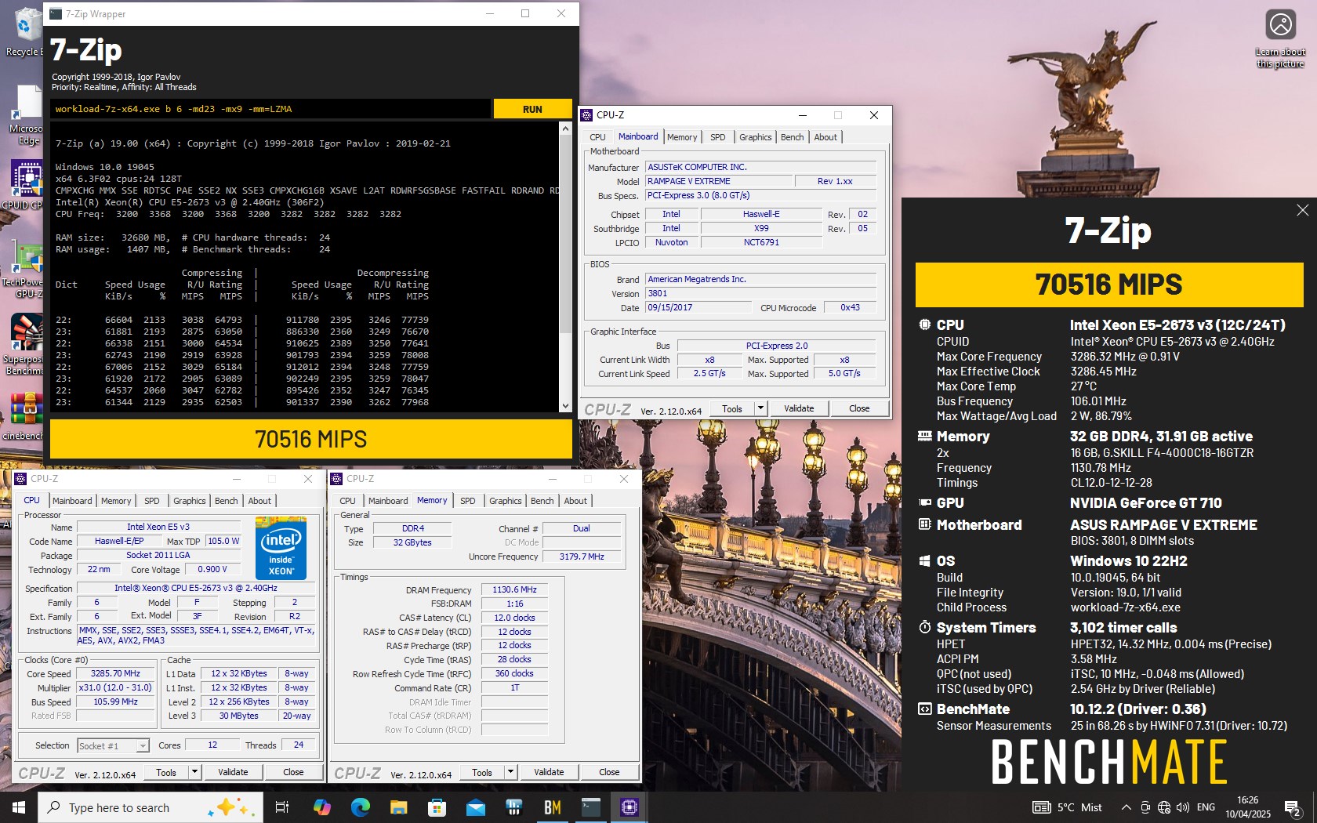
Task: Open Microsoft Store from the taskbar
Action: pyautogui.click(x=437, y=807)
